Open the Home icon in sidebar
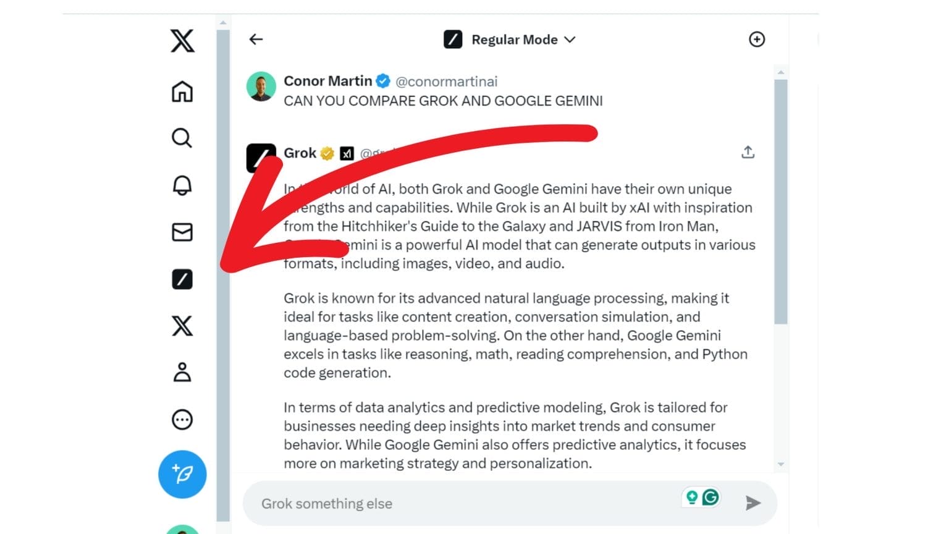 (x=182, y=92)
